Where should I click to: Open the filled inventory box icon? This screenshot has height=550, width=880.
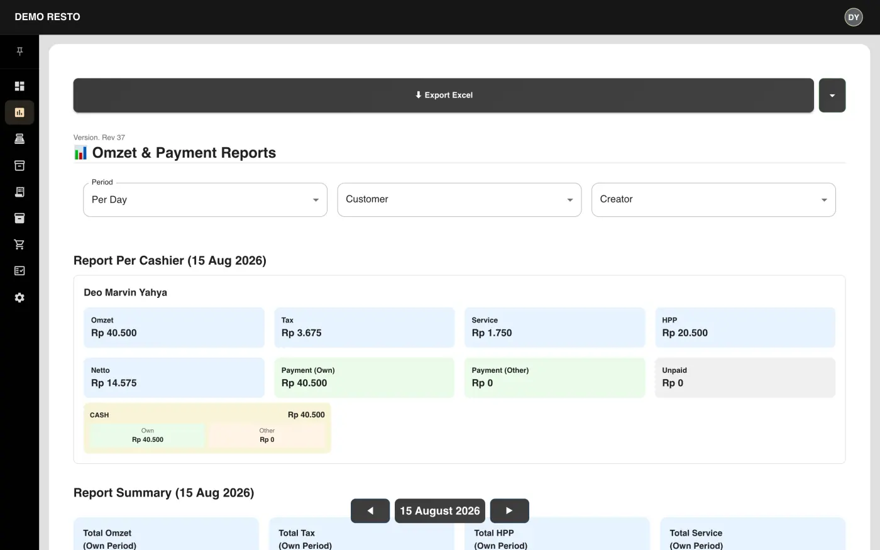(x=19, y=218)
